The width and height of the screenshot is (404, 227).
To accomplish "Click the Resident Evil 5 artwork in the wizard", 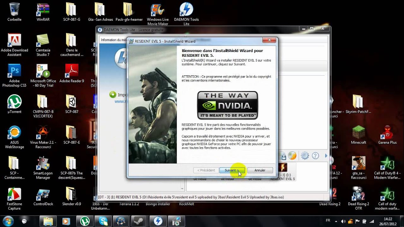I will pos(152,105).
